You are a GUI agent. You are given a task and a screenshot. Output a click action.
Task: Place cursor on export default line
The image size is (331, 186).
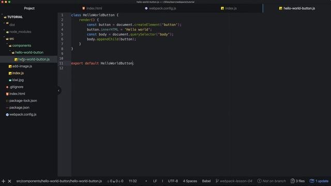coord(102,63)
